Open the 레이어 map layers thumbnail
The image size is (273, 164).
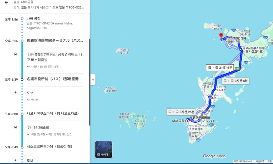(x=104, y=149)
